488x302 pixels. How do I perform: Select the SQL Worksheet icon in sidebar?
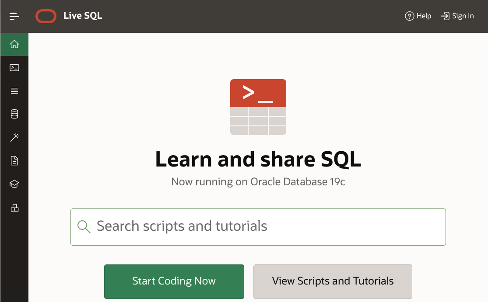tap(14, 67)
